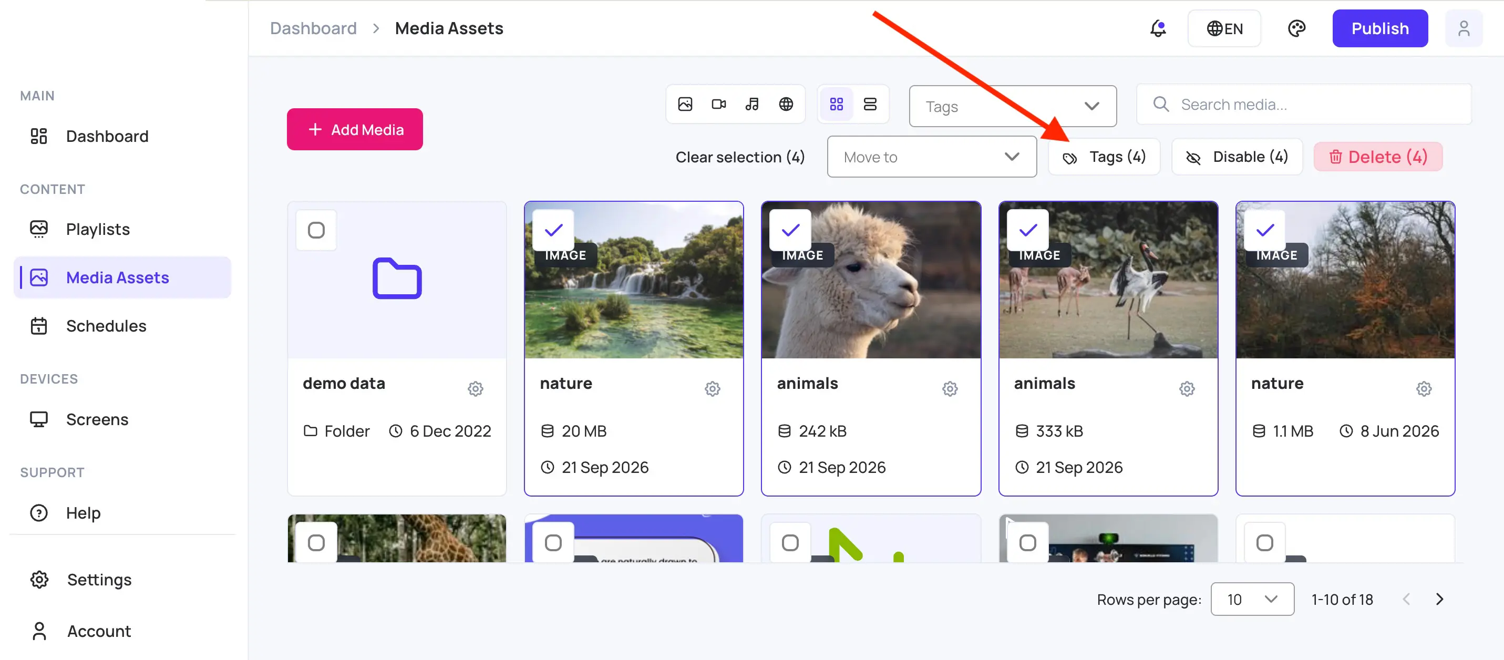Open settings gear on demo data folder

point(475,388)
